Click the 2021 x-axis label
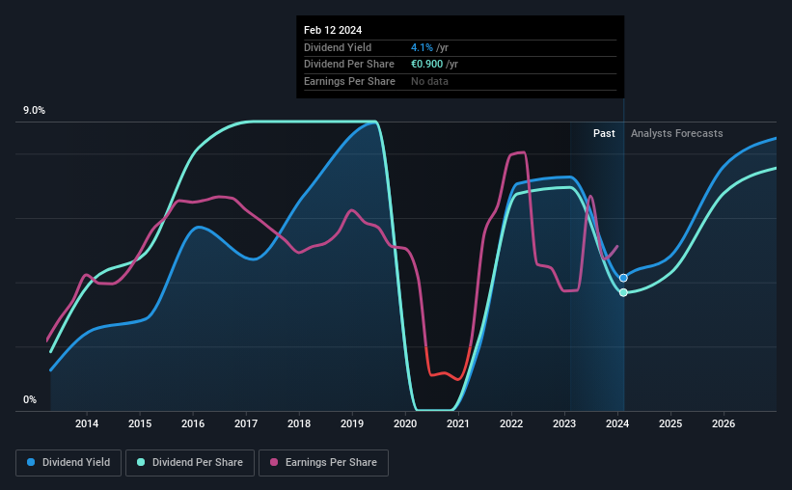 [x=458, y=423]
